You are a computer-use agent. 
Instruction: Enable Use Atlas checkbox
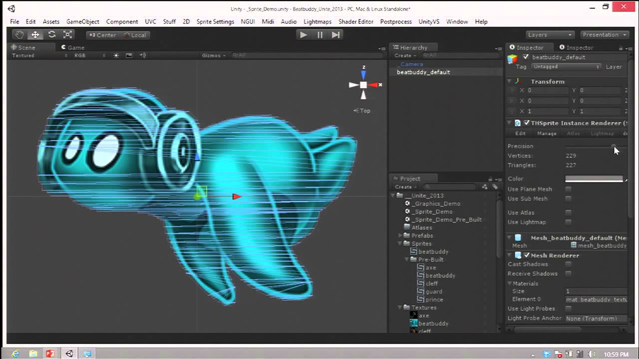568,212
